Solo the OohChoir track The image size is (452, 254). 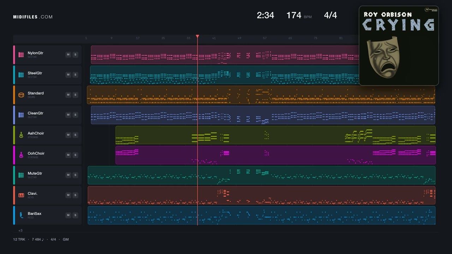(75, 155)
